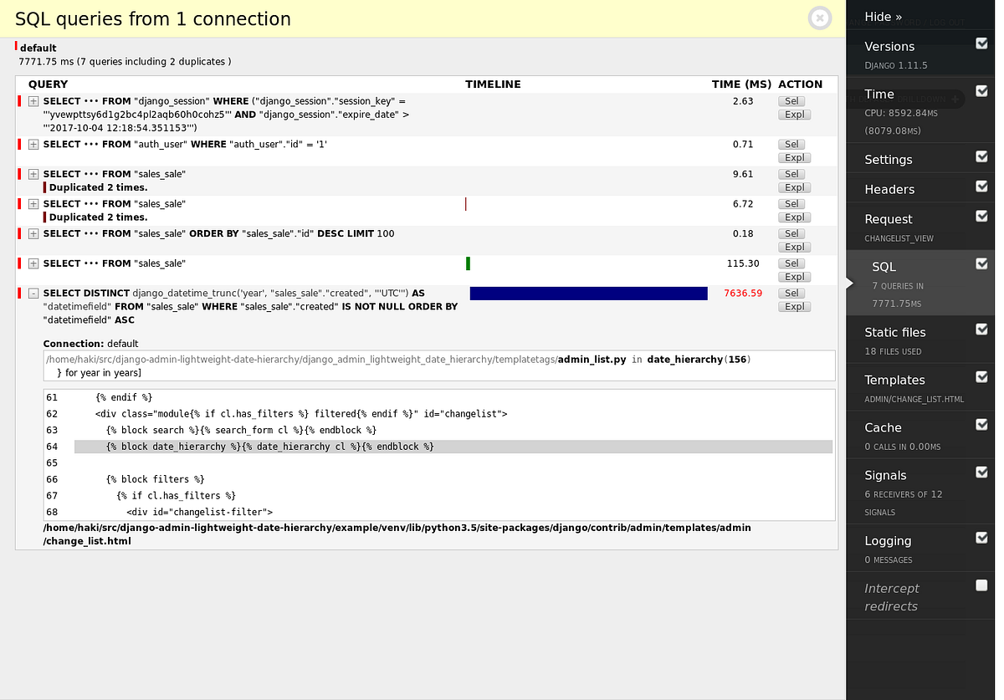Click Expl for the auth_user query

coord(793,157)
